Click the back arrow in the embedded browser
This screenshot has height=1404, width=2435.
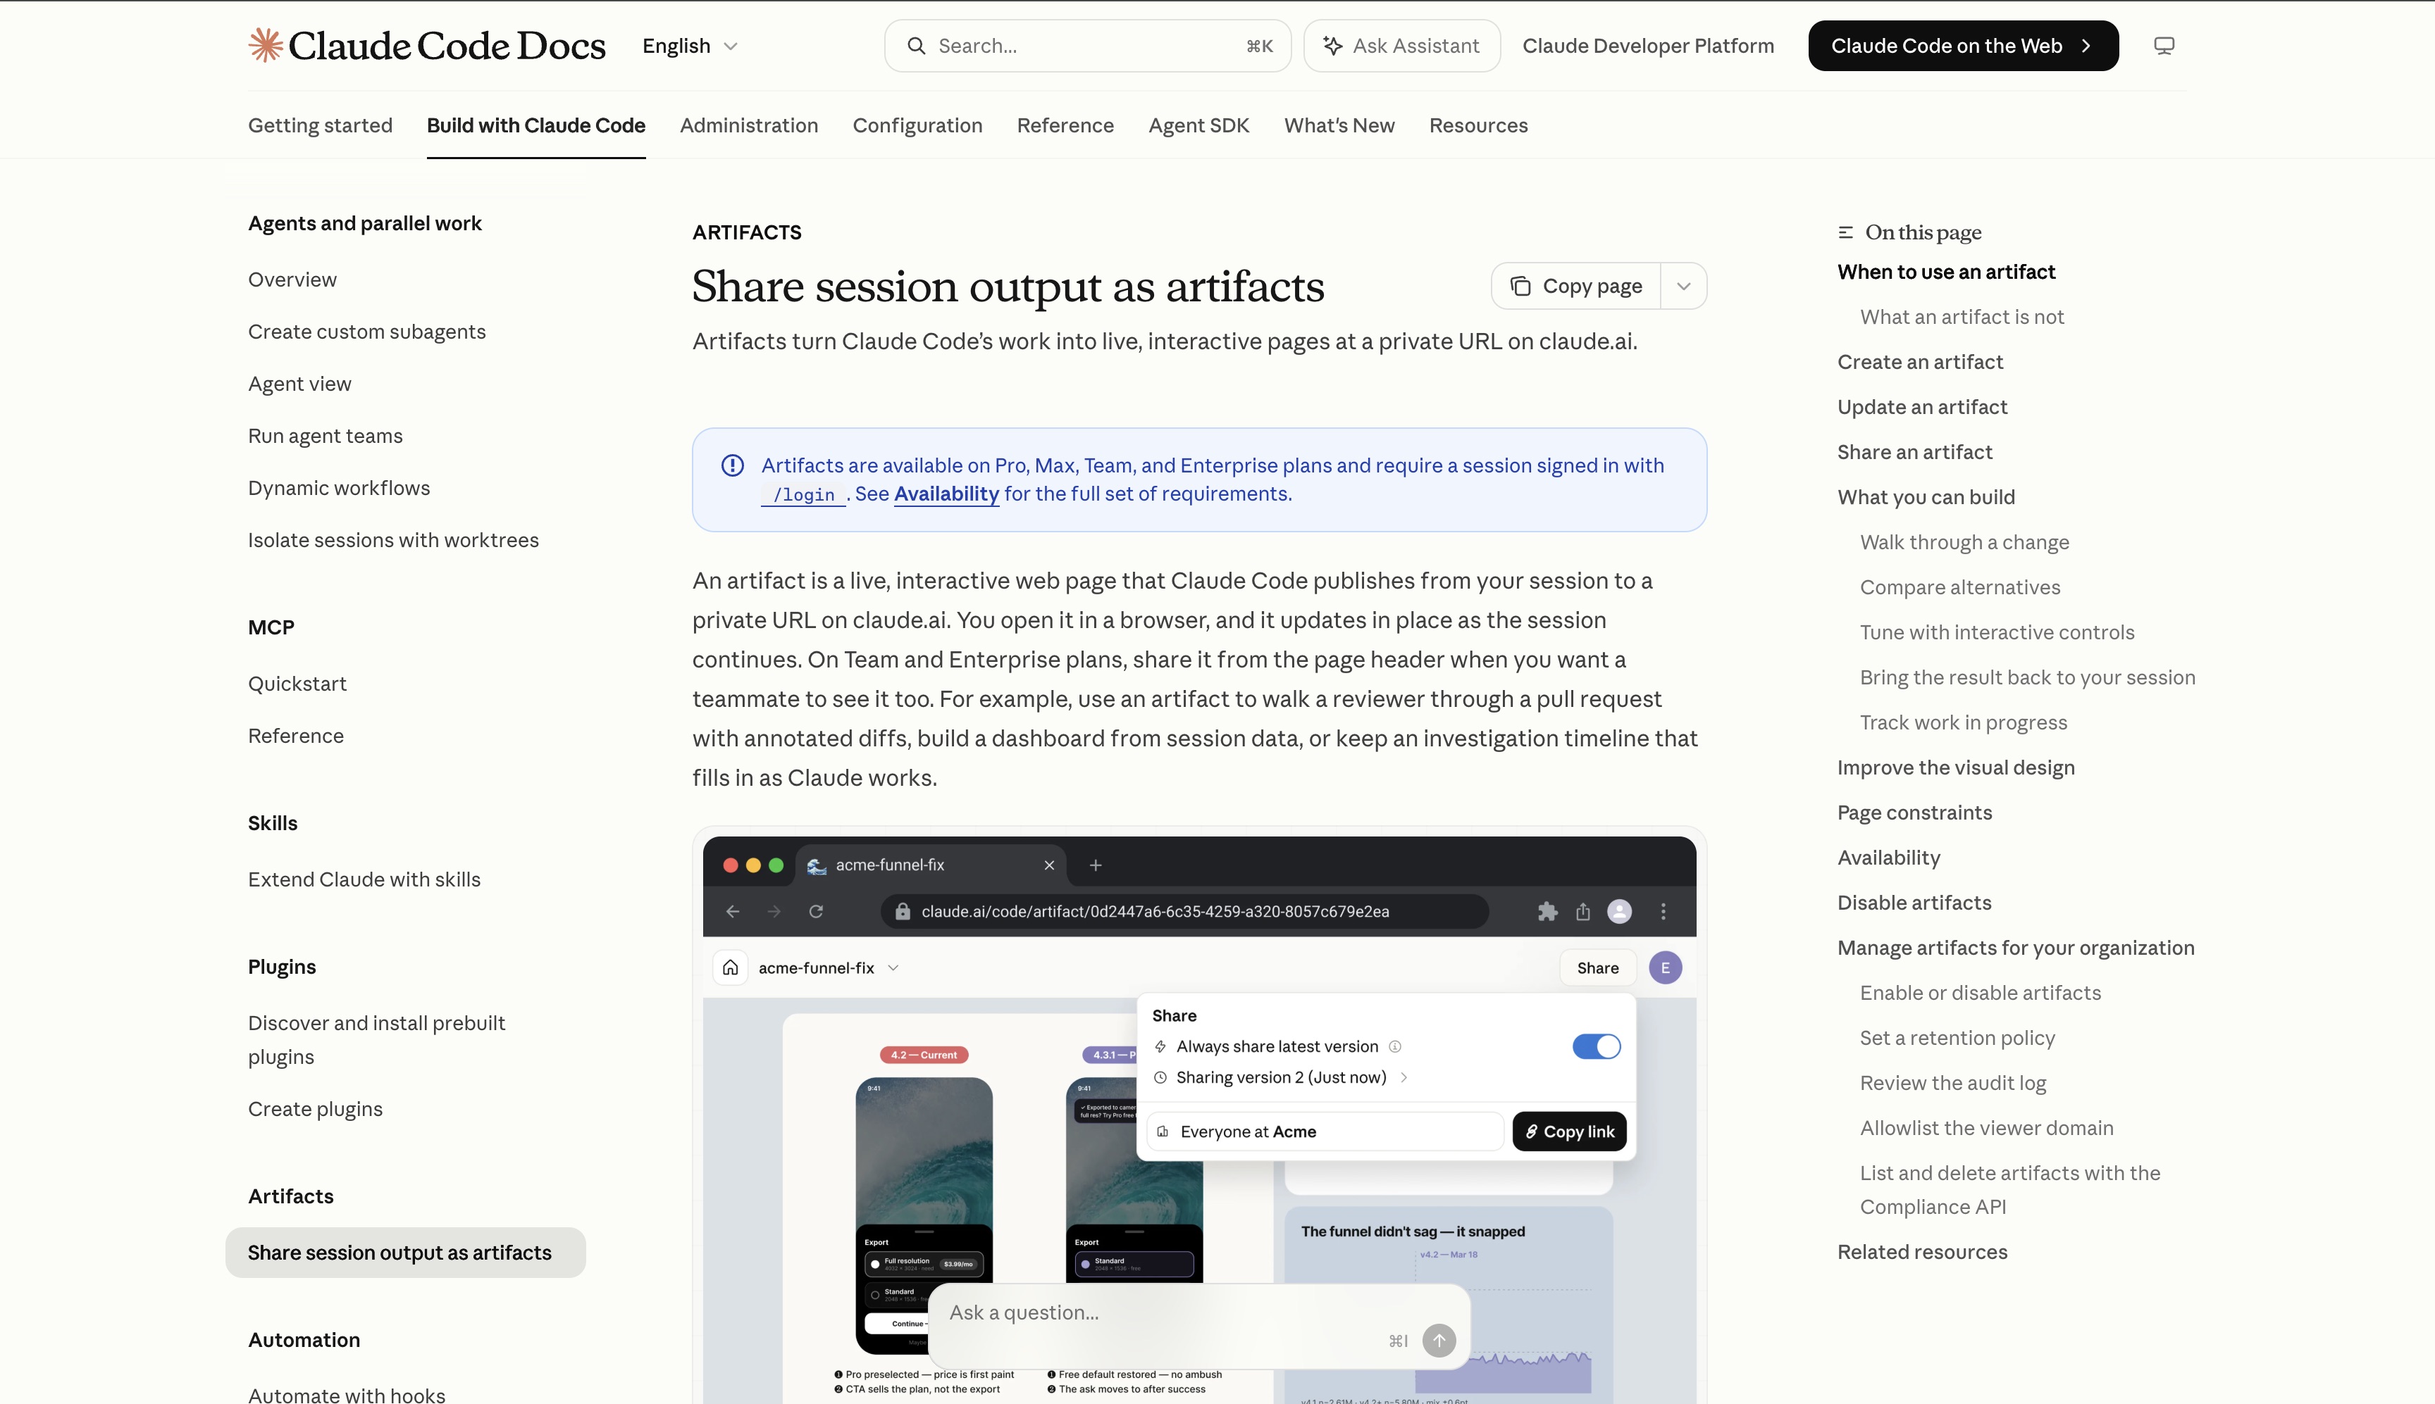(x=733, y=911)
